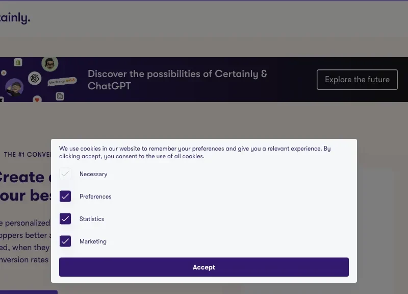Click the overlapping squares icon in banner

(x=60, y=96)
